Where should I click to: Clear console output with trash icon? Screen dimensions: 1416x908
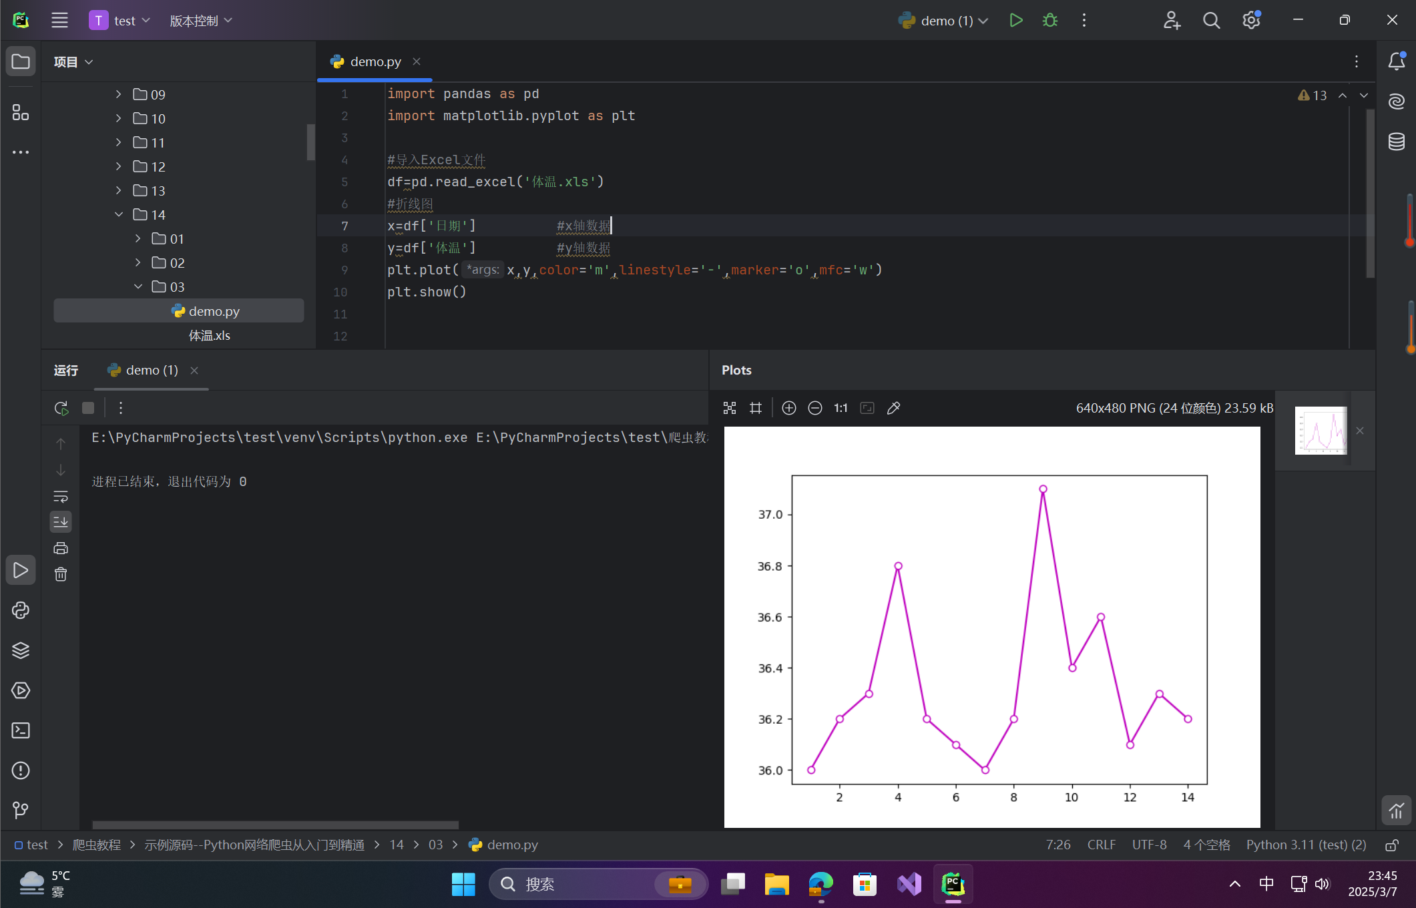61,575
